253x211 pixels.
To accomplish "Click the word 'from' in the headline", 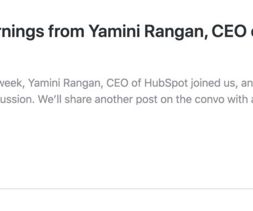I will click(67, 31).
